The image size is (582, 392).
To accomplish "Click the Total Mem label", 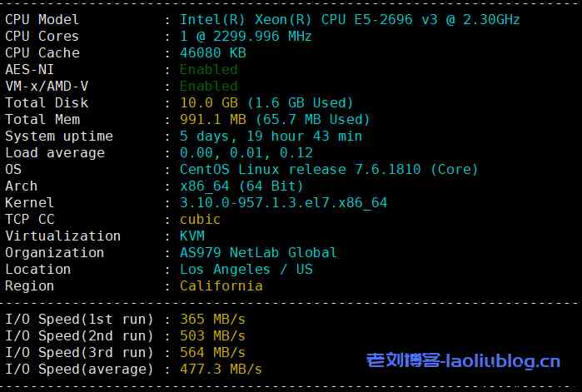I will (x=42, y=119).
